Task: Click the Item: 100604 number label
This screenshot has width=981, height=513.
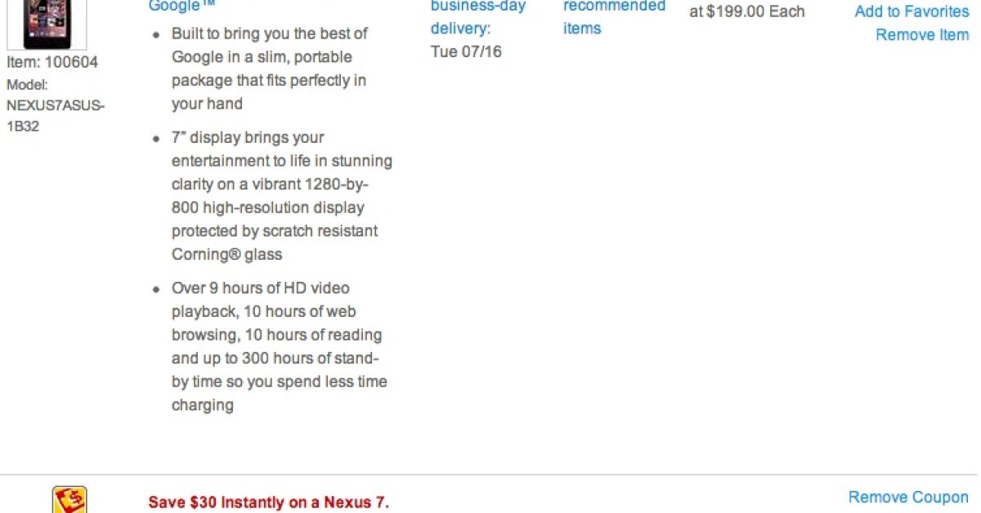Action: pyautogui.click(x=52, y=62)
